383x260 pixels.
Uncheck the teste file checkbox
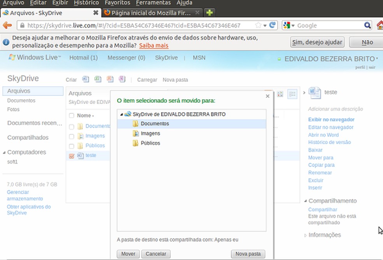(72, 156)
